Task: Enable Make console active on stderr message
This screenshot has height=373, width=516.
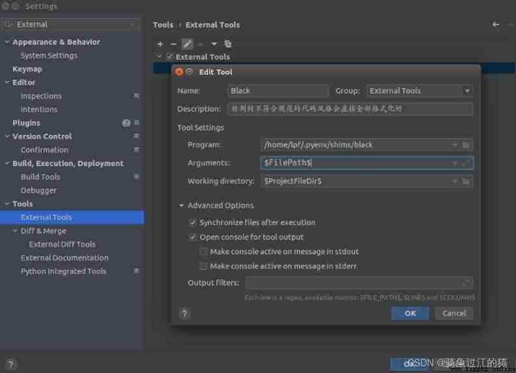Action: coord(203,266)
